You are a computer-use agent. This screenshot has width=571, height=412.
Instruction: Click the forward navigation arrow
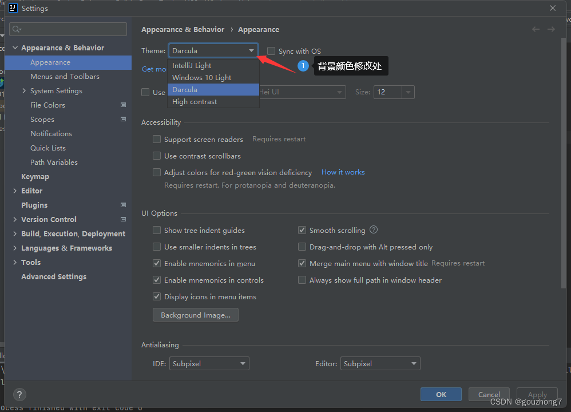coord(551,29)
